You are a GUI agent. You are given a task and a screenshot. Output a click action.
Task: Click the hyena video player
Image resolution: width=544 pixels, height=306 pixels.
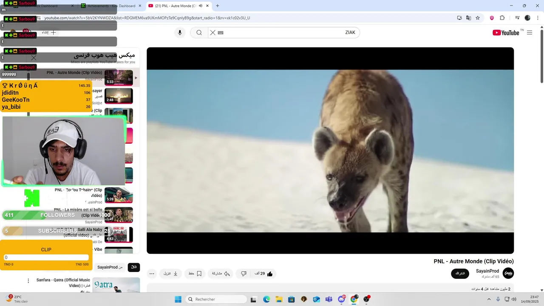(x=330, y=150)
